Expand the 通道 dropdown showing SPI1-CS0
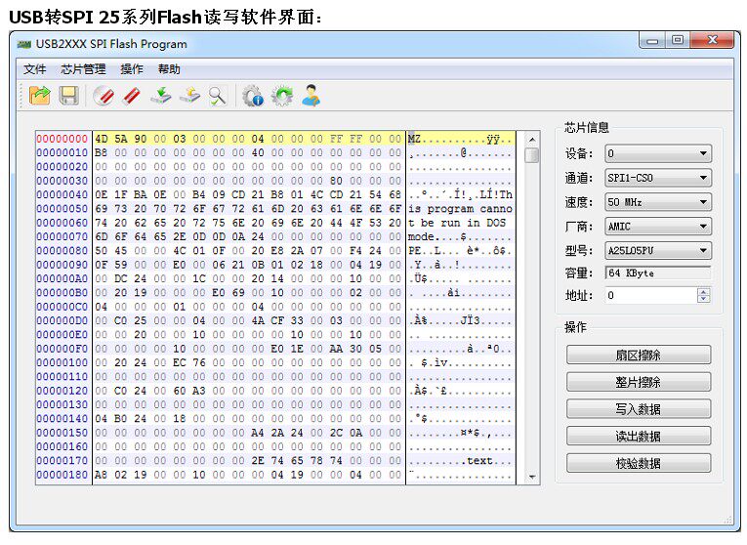This screenshot has width=747, height=545. tap(658, 178)
